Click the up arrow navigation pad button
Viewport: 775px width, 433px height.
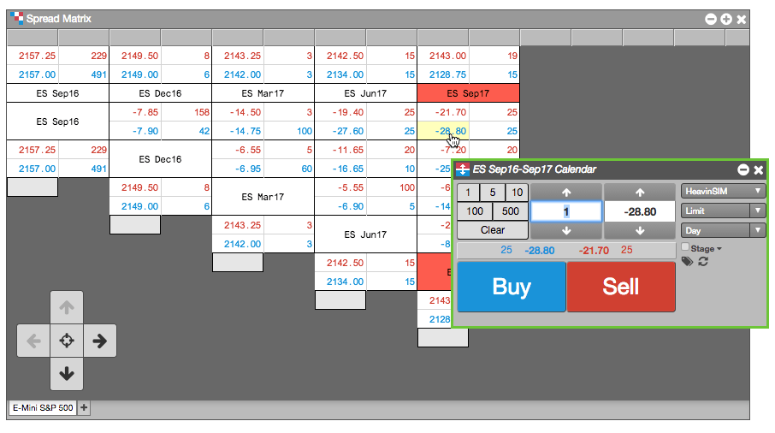[x=67, y=307]
